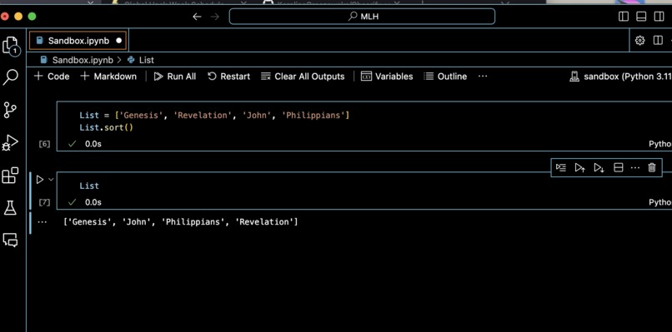Screen dimensions: 672x332
Task: Change language mode of first cell
Action: pyautogui.click(x=660, y=144)
